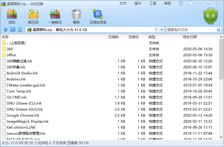Click date 2019-11-11 07:48

coord(198,133)
